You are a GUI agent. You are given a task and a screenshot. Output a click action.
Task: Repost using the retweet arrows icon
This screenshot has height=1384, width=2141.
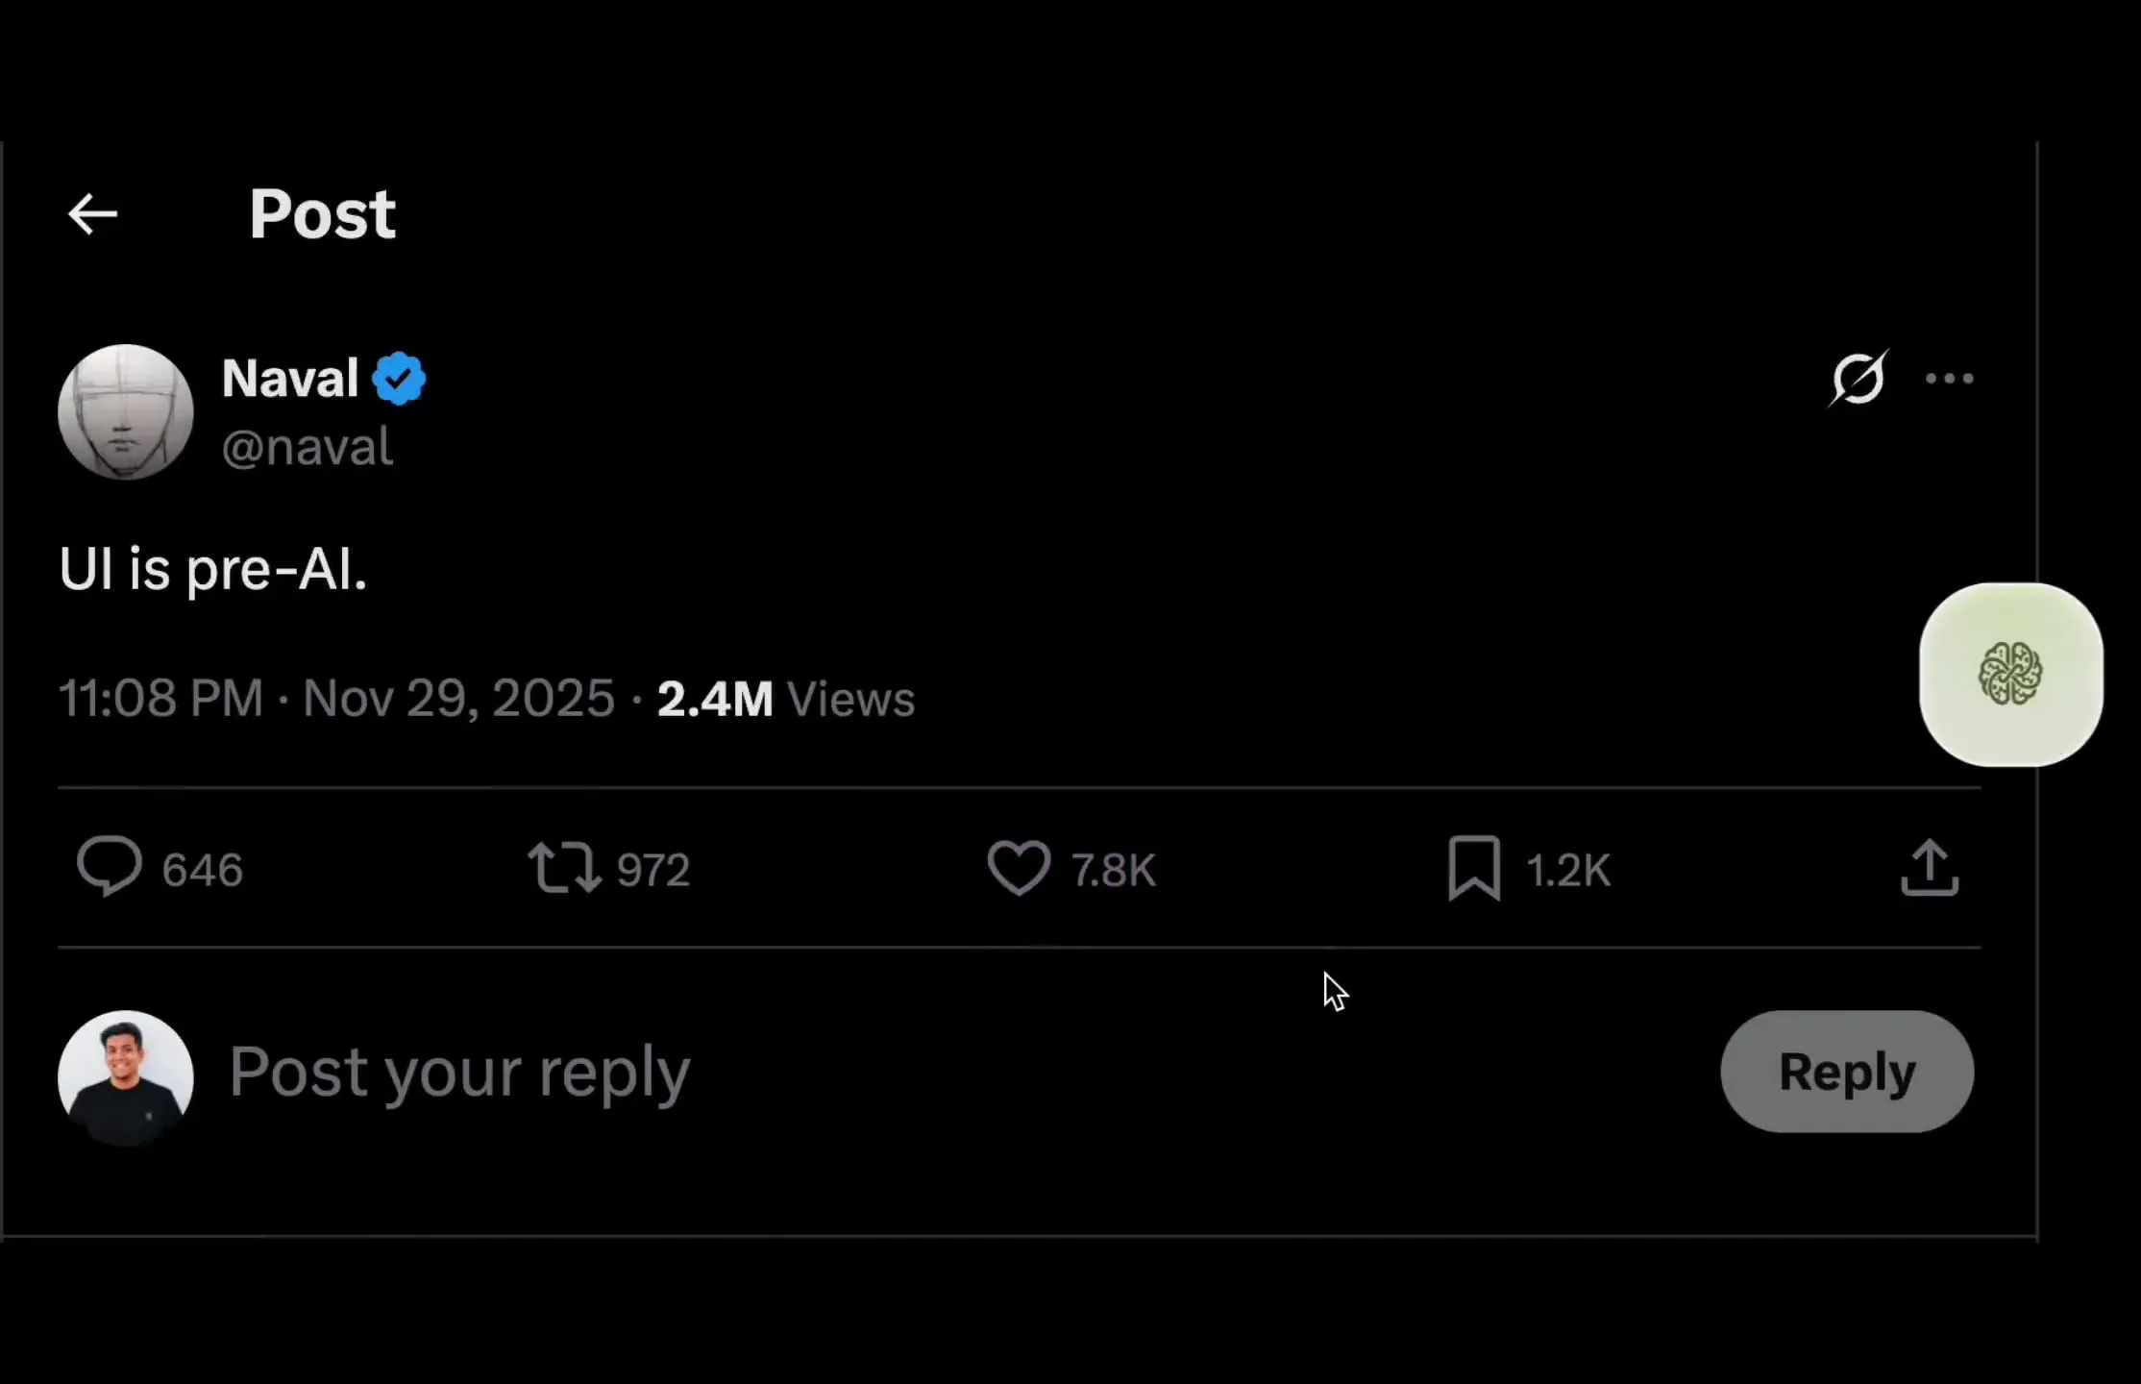pyautogui.click(x=564, y=868)
